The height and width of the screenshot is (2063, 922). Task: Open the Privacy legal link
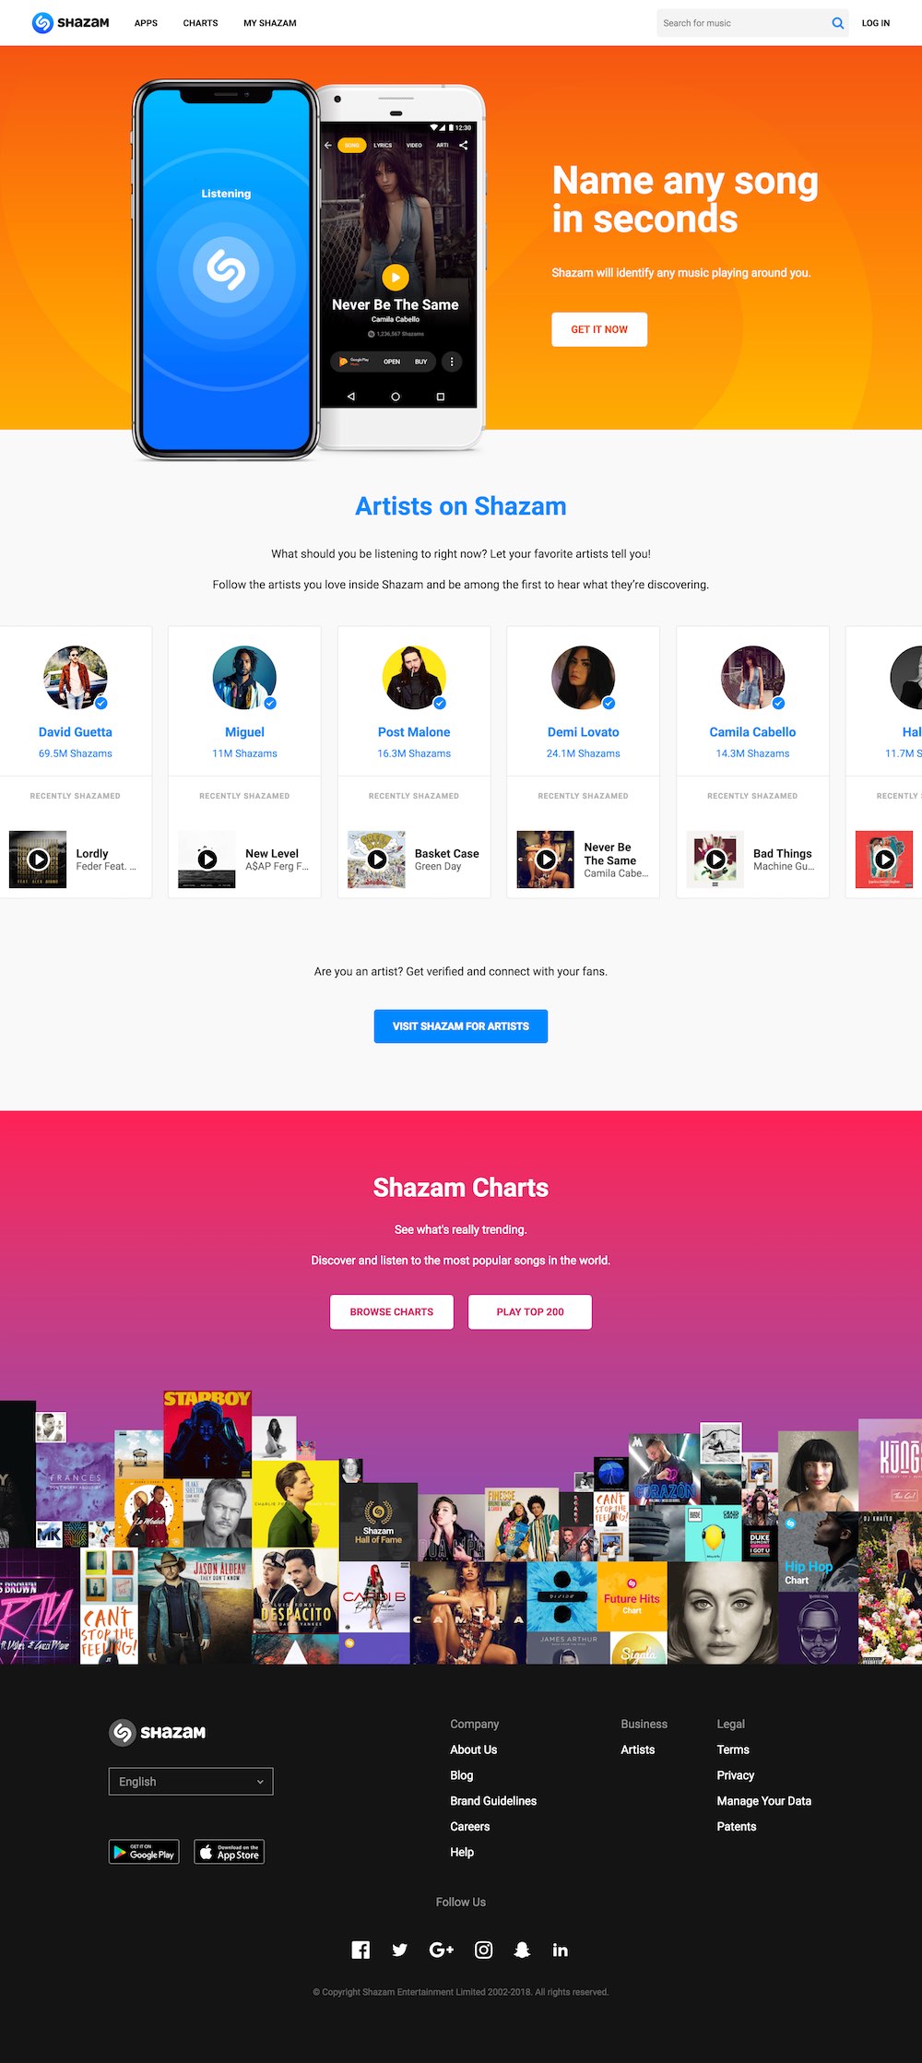tap(736, 1775)
